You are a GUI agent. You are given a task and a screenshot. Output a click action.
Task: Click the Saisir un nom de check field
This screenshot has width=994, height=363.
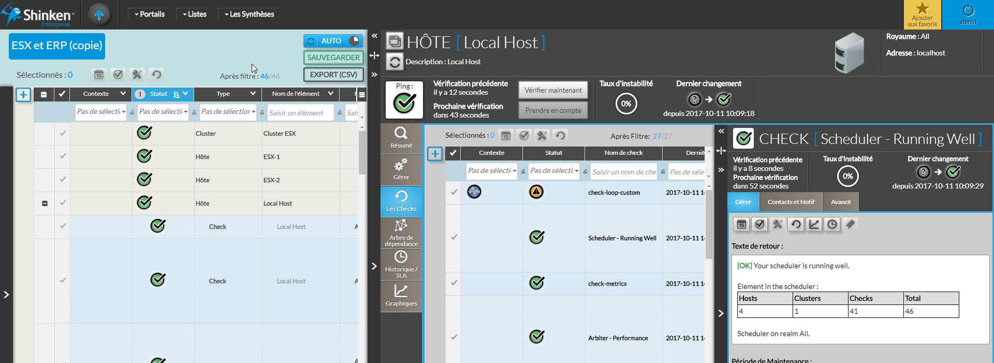(x=623, y=172)
